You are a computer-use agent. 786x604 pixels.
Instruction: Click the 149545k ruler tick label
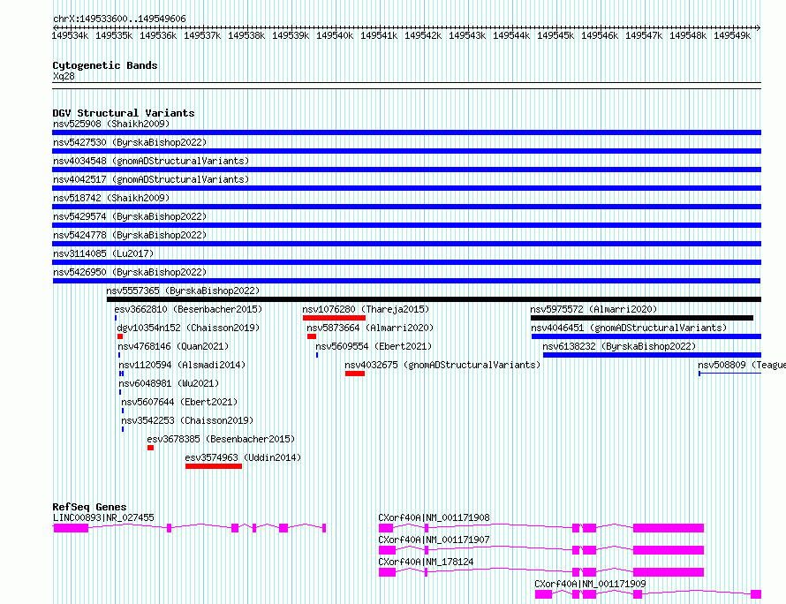(x=555, y=35)
